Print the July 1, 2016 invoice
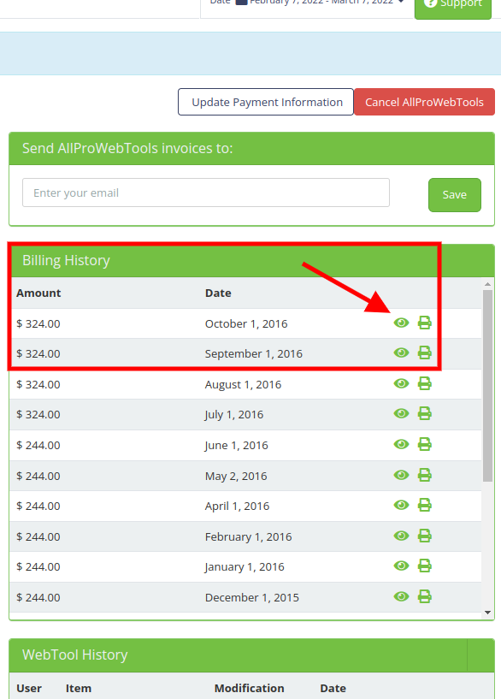Viewport: 501px width, 699px height. pyautogui.click(x=424, y=414)
